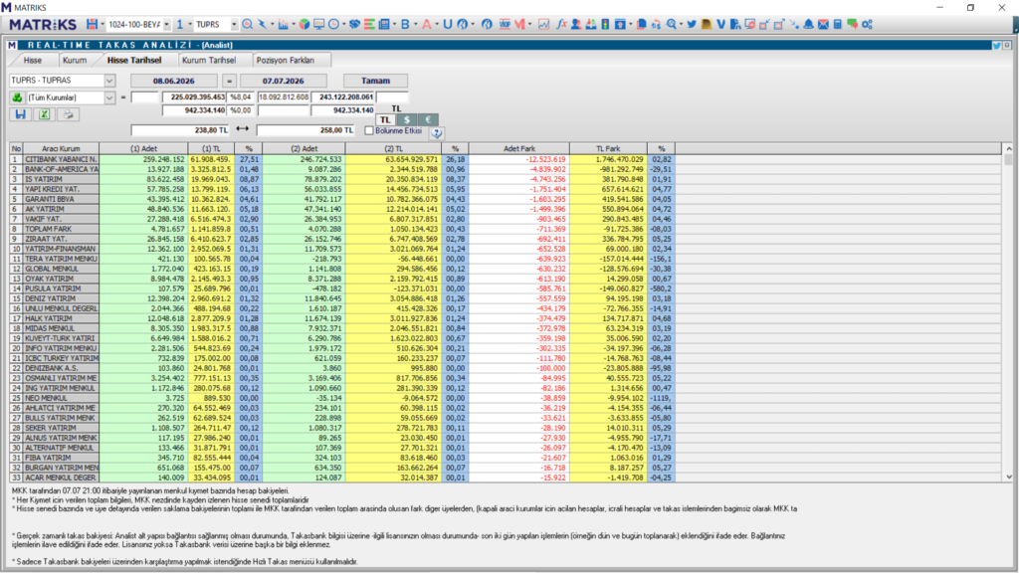
Task: Open the 1024-100-BEYAZ layout dropdown
Action: pos(167,24)
